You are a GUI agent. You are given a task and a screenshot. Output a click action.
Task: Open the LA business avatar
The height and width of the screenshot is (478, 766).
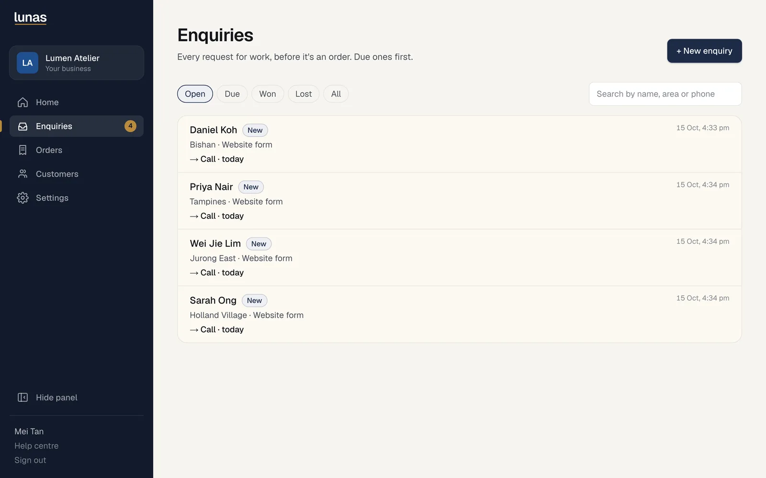(27, 63)
